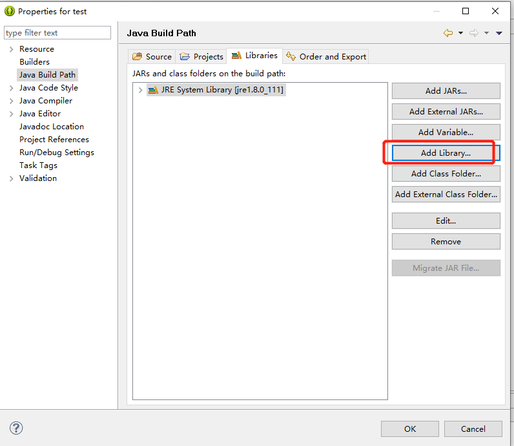Screen dimensions: 514x446
Task: Click the Add Class Folder button
Action: [x=446, y=174]
